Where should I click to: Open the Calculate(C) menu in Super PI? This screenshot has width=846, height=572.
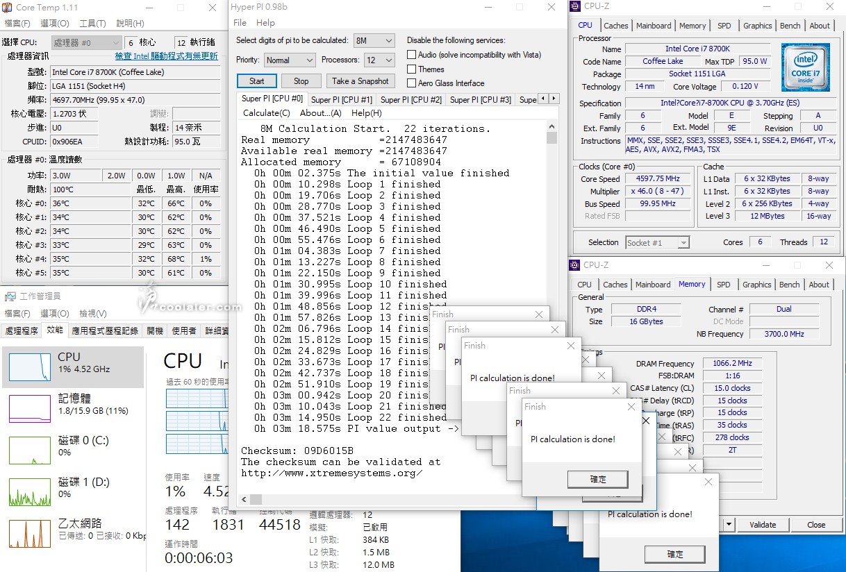(267, 113)
